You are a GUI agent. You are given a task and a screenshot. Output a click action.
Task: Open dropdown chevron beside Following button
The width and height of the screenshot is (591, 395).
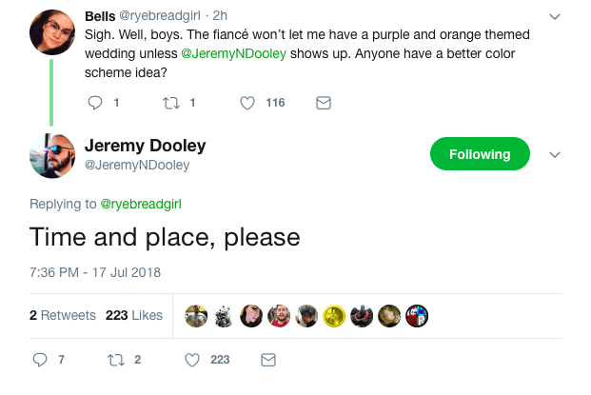(556, 155)
